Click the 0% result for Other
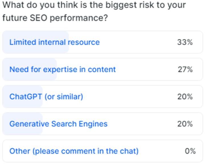This screenshot has width=205, height=164. click(190, 151)
